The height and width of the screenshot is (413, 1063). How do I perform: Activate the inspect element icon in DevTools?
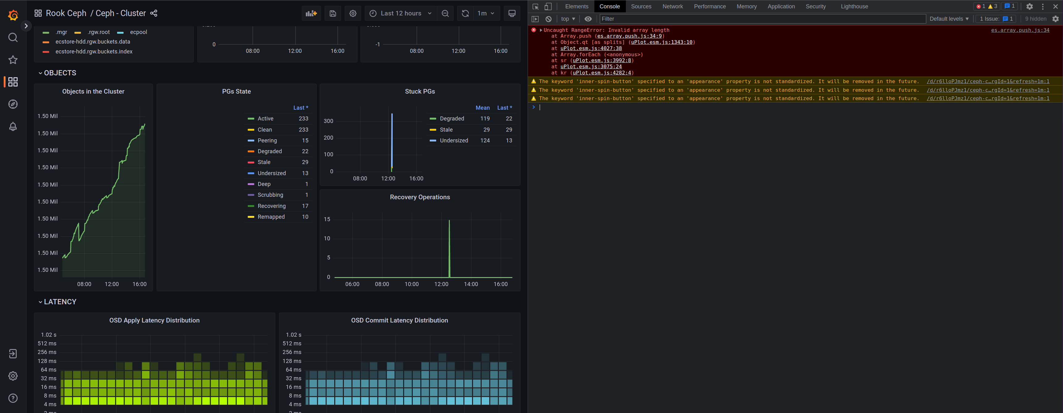pyautogui.click(x=535, y=6)
